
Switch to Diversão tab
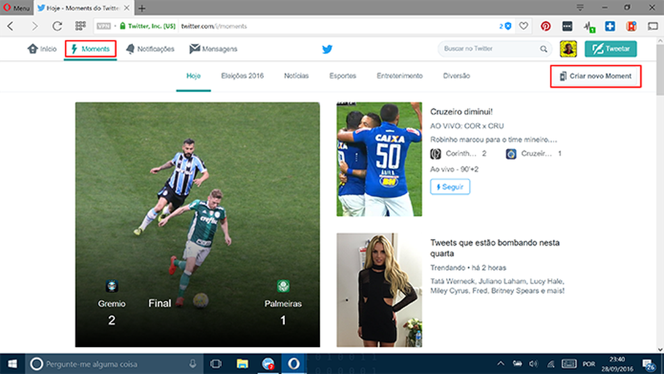pos(456,76)
